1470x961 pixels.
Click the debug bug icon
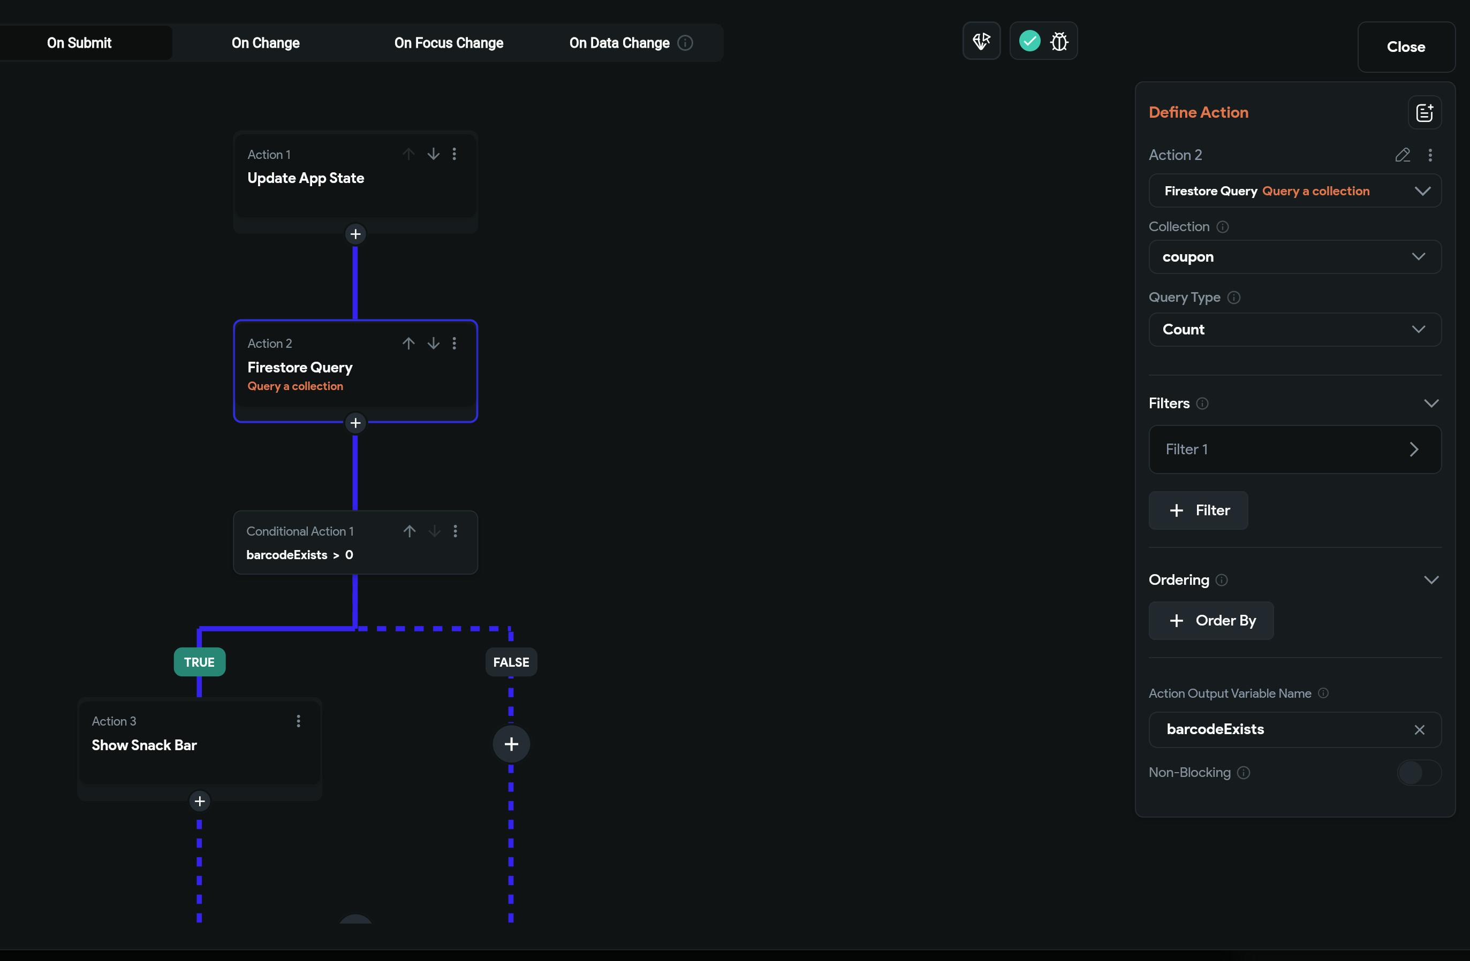coord(1059,42)
